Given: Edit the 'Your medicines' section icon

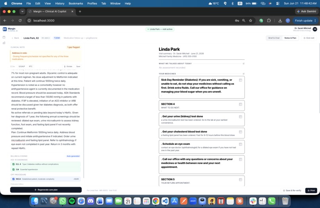Looking at the screenshot, I should click(x=243, y=74).
